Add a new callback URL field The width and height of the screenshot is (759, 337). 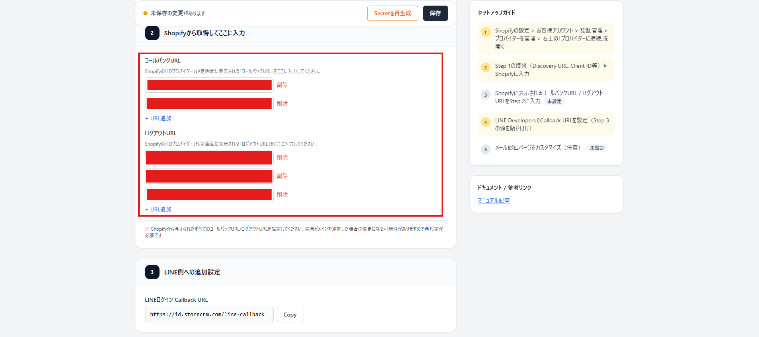click(x=158, y=118)
